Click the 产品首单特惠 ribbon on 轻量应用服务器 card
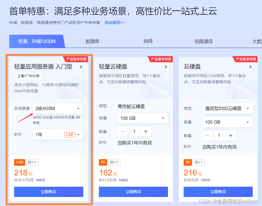The width and height of the screenshot is (262, 206). (x=76, y=59)
